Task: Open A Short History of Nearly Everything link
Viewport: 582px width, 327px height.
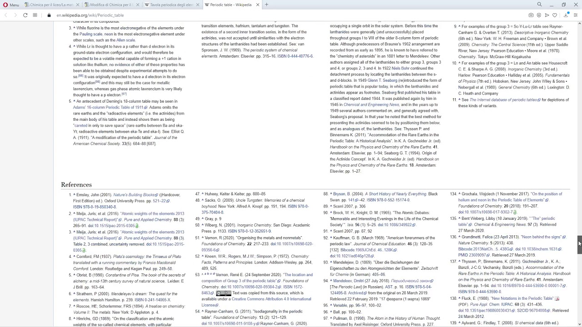Action: [x=396, y=194]
